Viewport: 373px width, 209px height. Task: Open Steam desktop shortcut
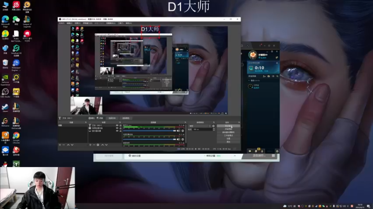tap(5, 108)
